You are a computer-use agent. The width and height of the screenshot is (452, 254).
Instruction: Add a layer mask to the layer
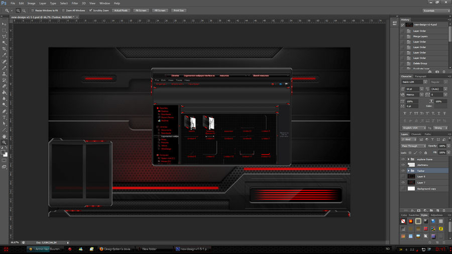(418, 210)
